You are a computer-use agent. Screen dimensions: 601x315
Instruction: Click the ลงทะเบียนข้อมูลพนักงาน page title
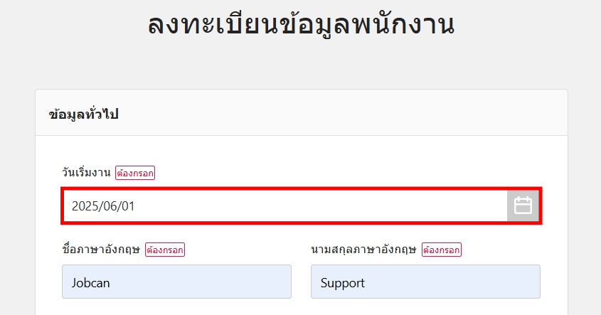[301, 26]
